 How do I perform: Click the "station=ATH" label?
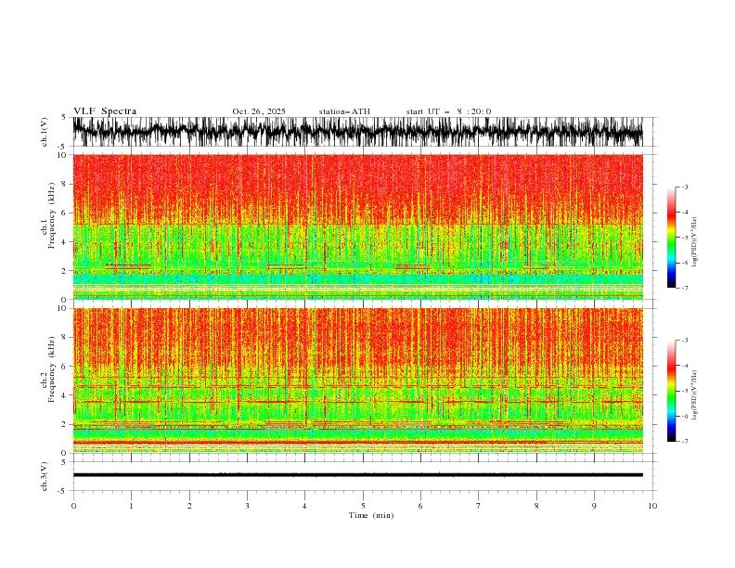[344, 111]
